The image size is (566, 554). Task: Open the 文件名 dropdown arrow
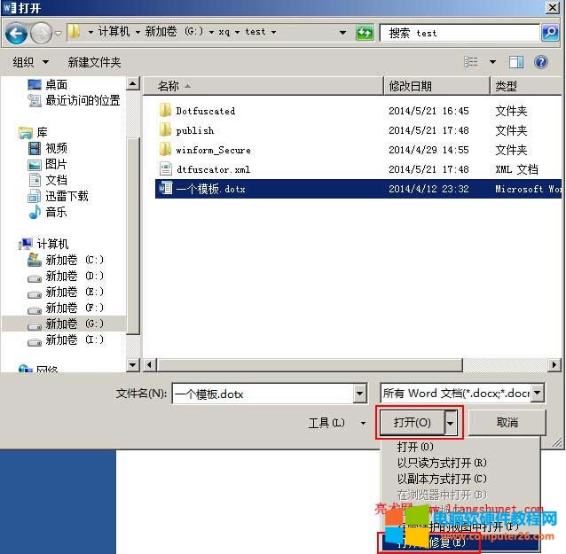coord(360,394)
